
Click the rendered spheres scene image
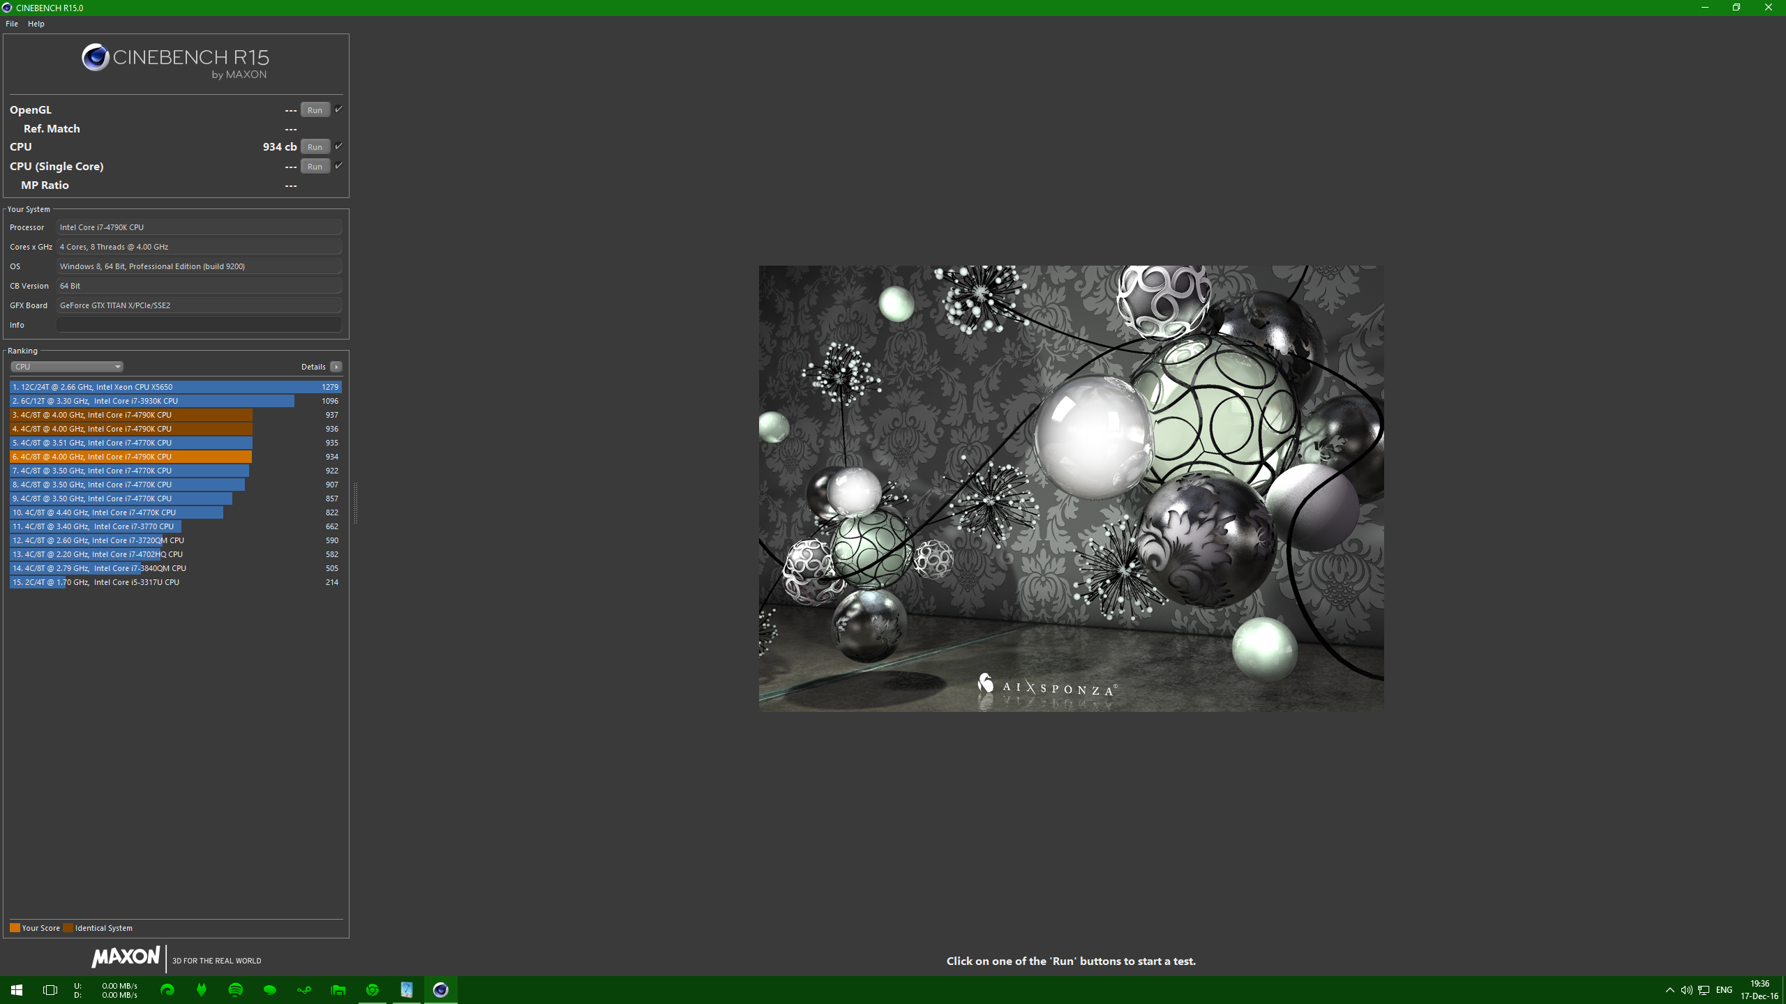tap(1071, 488)
